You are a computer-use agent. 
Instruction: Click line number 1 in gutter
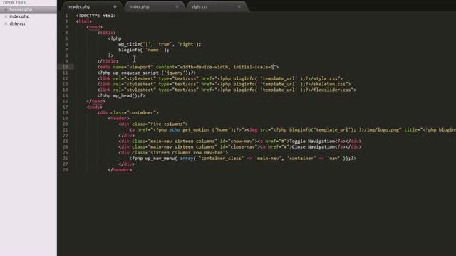coord(66,16)
